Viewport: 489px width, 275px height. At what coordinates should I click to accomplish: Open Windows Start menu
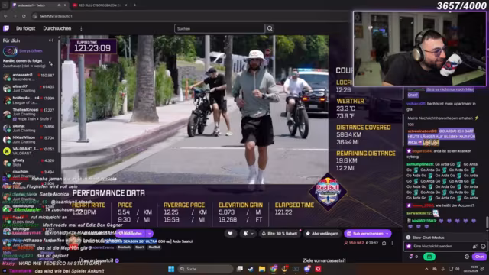171,269
